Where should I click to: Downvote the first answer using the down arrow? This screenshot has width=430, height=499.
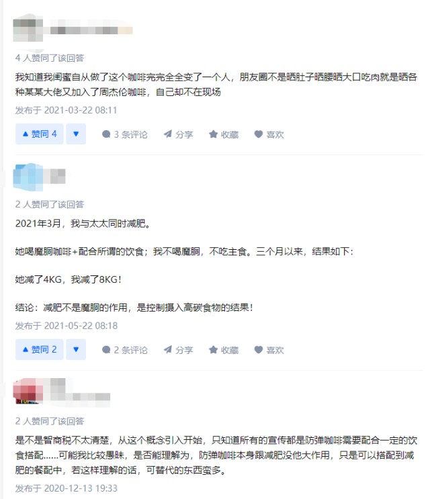tap(76, 134)
